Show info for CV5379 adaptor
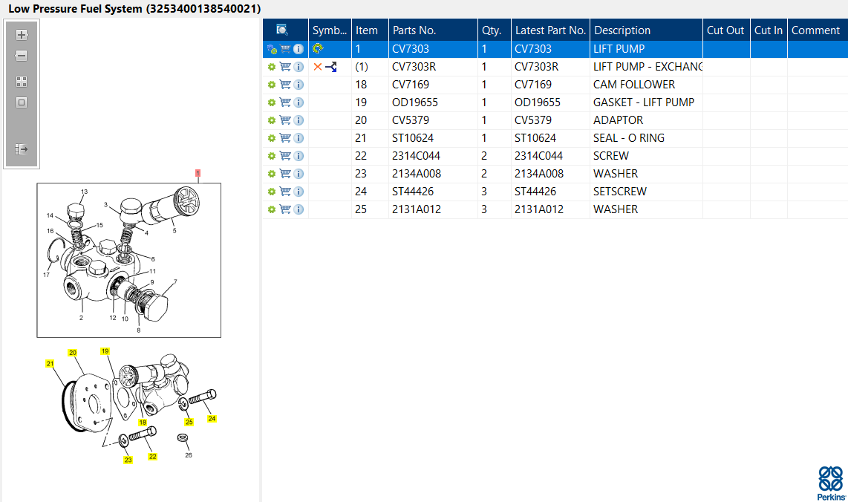Image resolution: width=848 pixels, height=502 pixels. [299, 120]
